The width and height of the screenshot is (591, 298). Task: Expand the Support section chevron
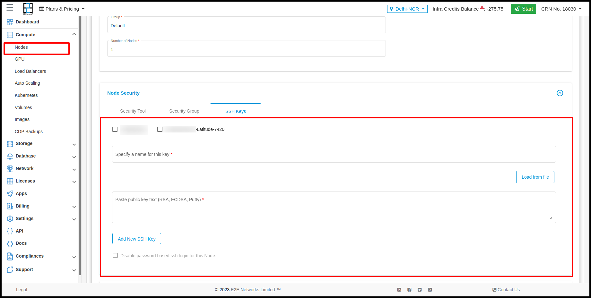pyautogui.click(x=74, y=270)
